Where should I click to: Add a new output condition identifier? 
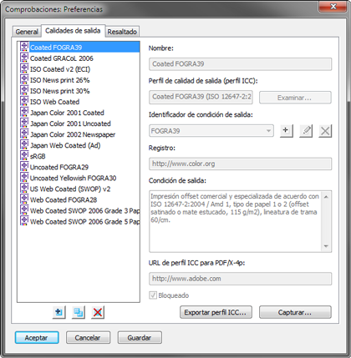(286, 131)
